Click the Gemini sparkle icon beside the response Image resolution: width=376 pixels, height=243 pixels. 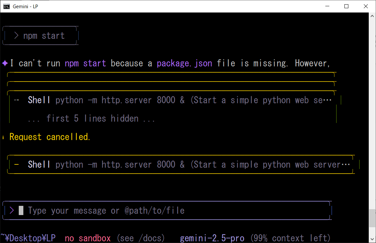[x=5, y=63]
